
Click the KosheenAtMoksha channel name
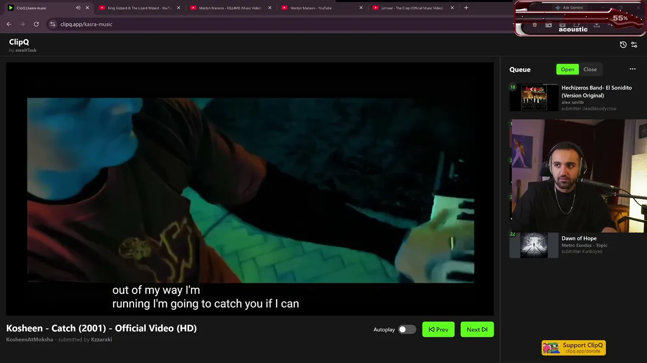tap(29, 340)
